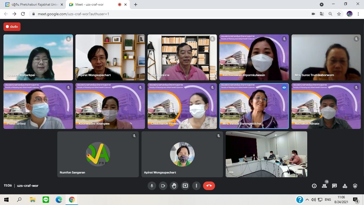Screen dimensions: 364x205
Task: Open the chat panel icon
Action: [334, 186]
